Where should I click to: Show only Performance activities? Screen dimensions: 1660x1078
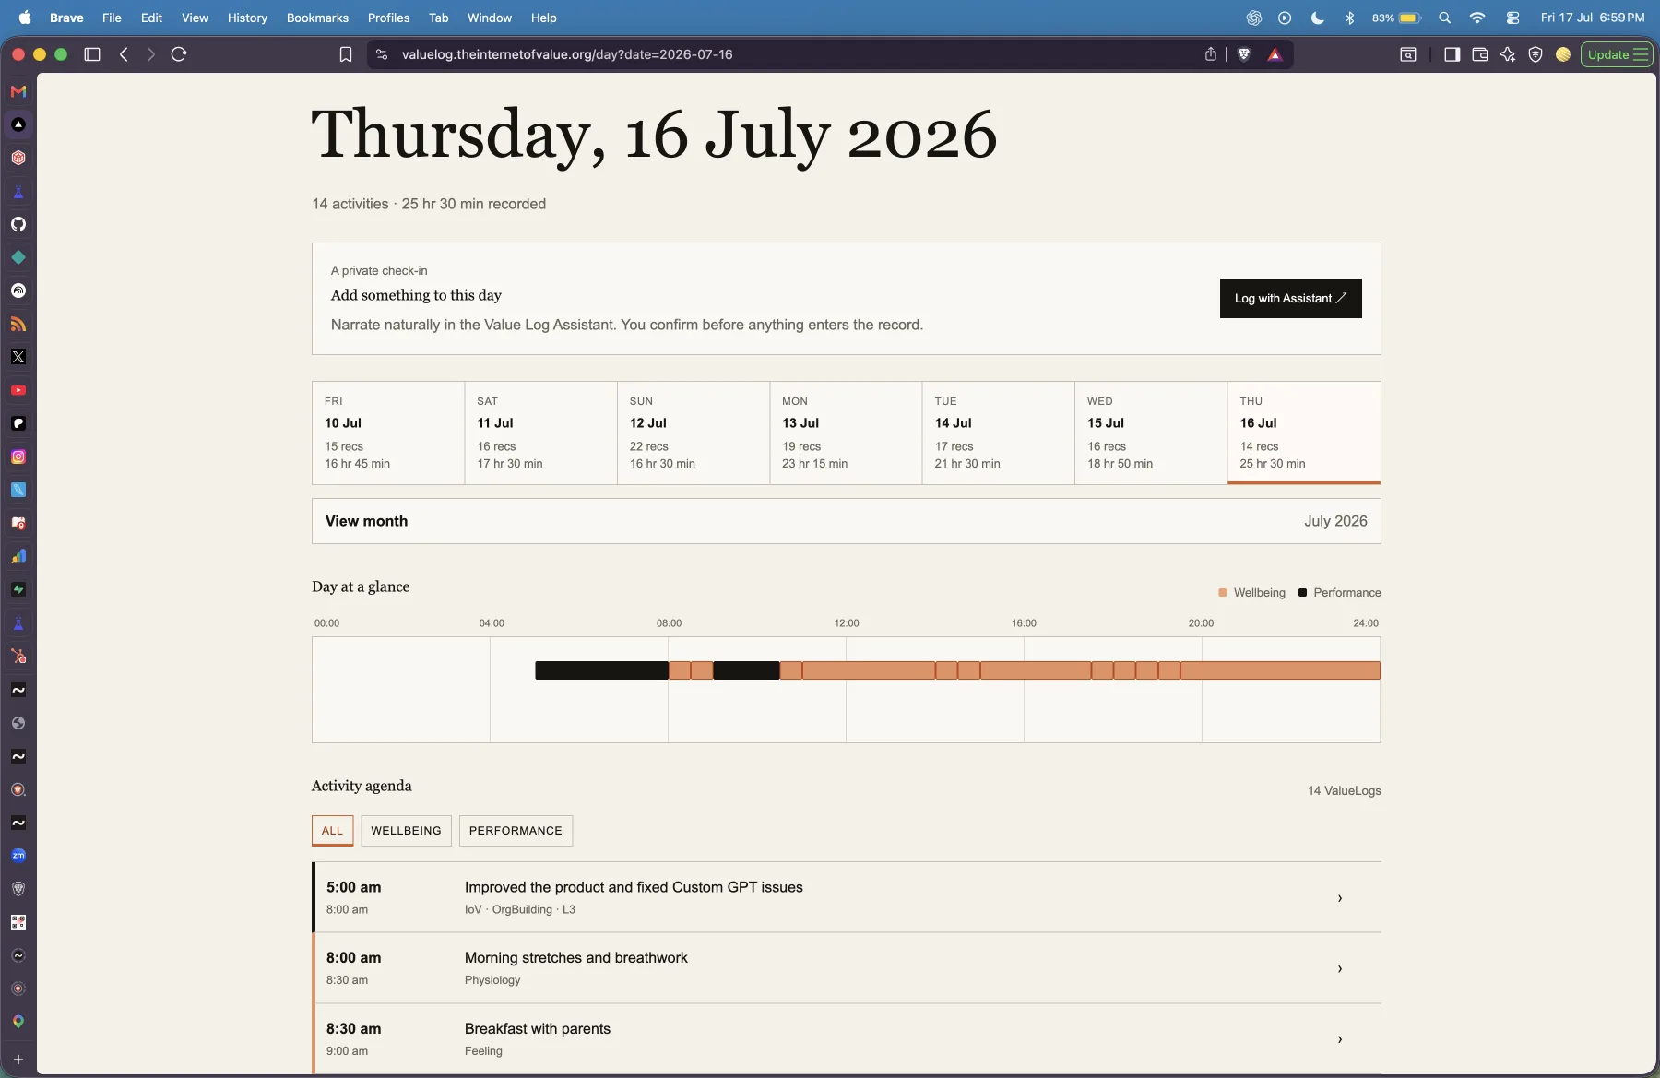pos(516,831)
